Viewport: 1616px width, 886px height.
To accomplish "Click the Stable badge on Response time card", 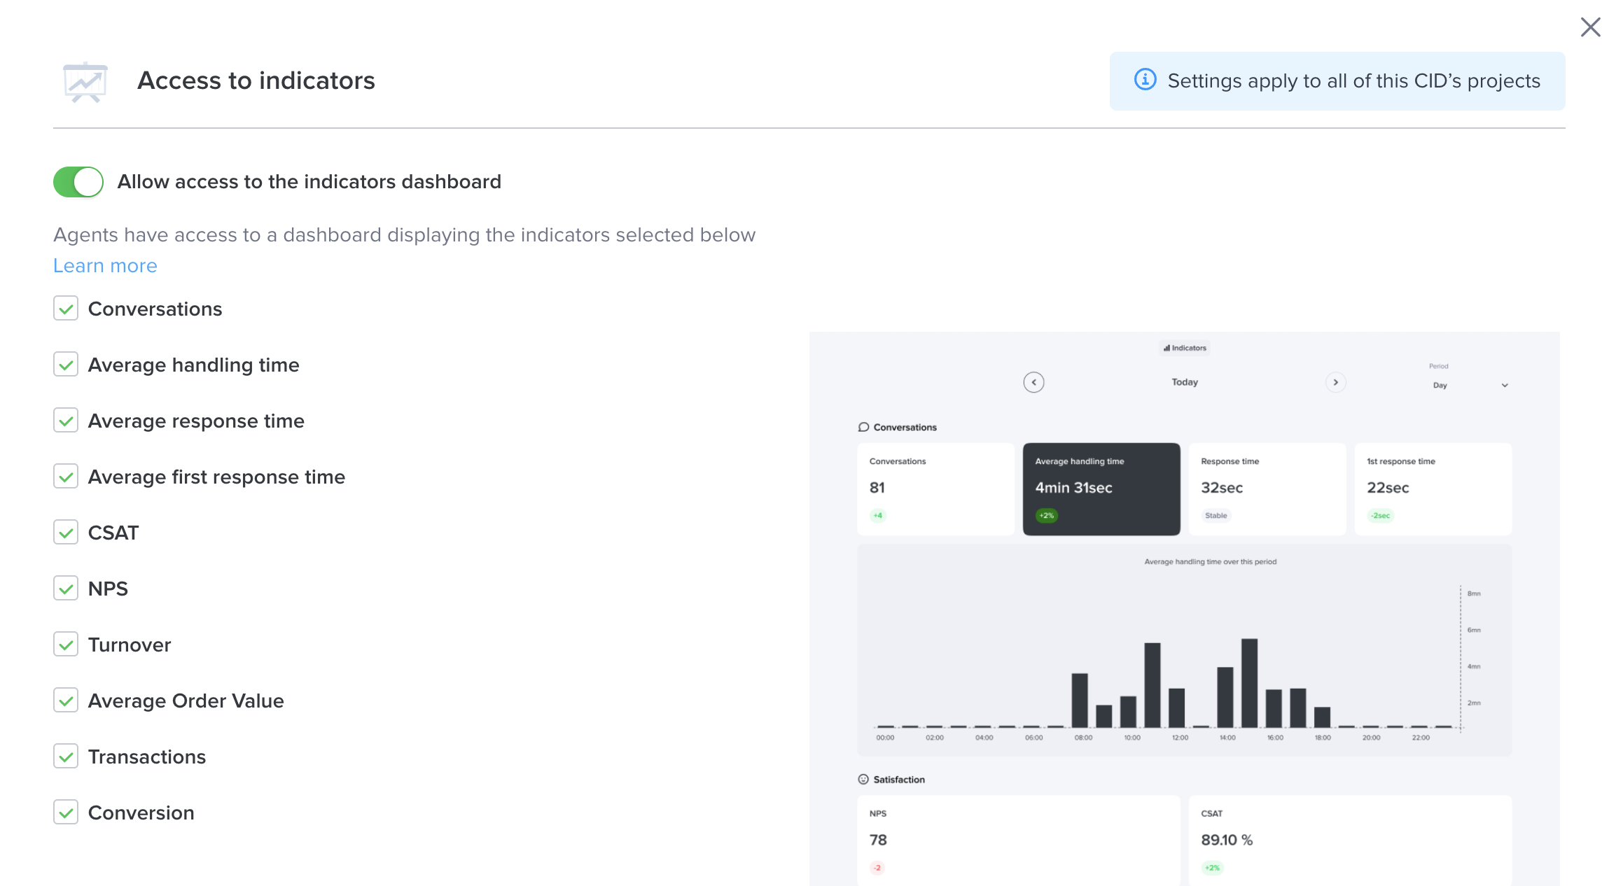I will coord(1216,516).
